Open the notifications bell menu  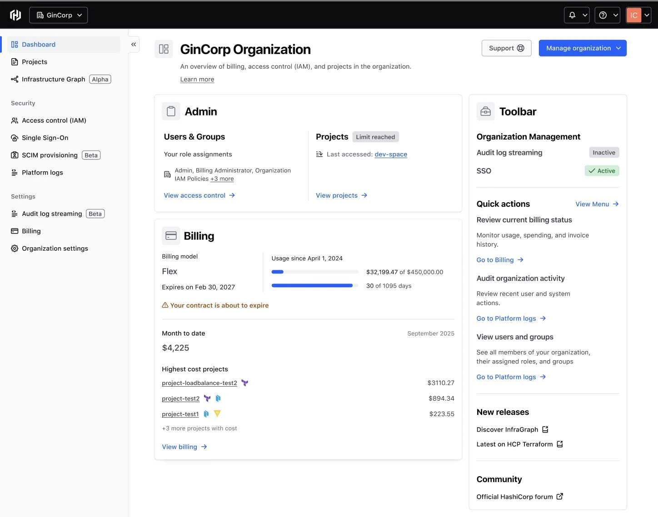point(577,15)
